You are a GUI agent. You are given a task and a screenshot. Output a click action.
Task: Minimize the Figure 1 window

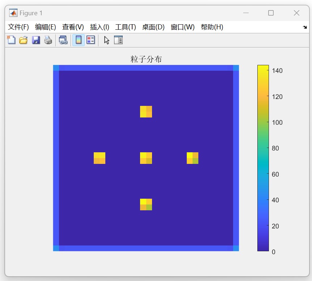[x=246, y=13]
